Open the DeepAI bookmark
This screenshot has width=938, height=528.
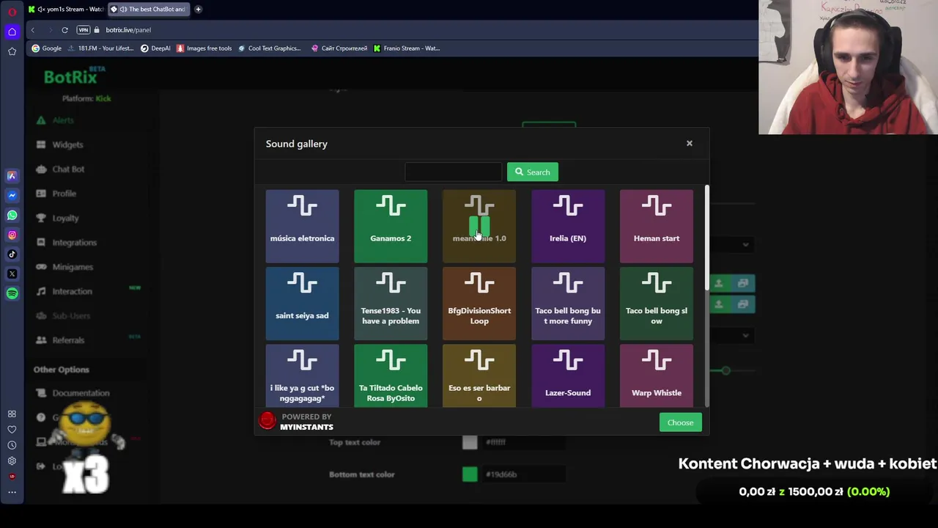tap(155, 48)
